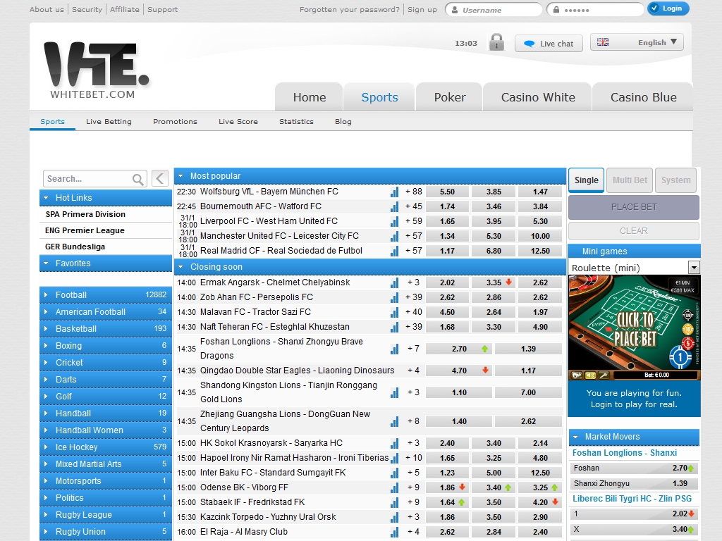Switch betslip to Multi Bet mode
Viewport: 722px width, 541px height.
[630, 180]
